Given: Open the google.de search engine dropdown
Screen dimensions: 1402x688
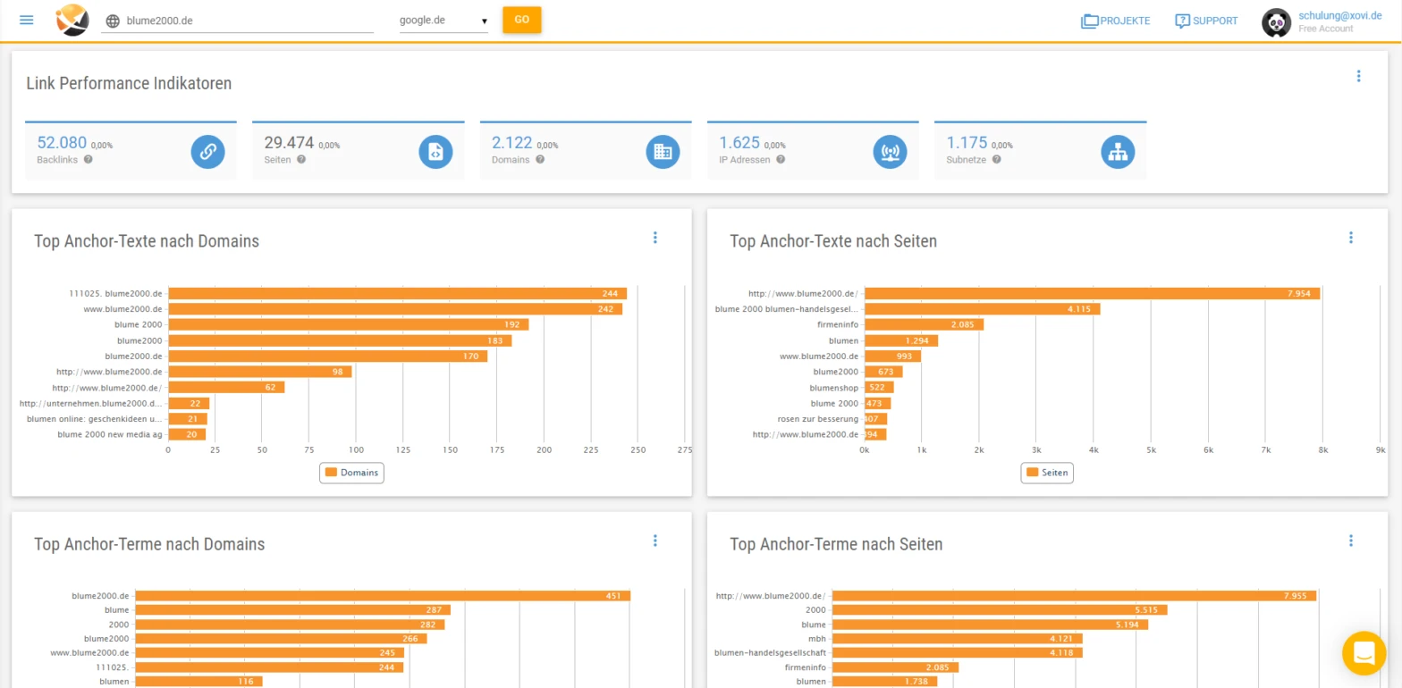Looking at the screenshot, I should [443, 21].
